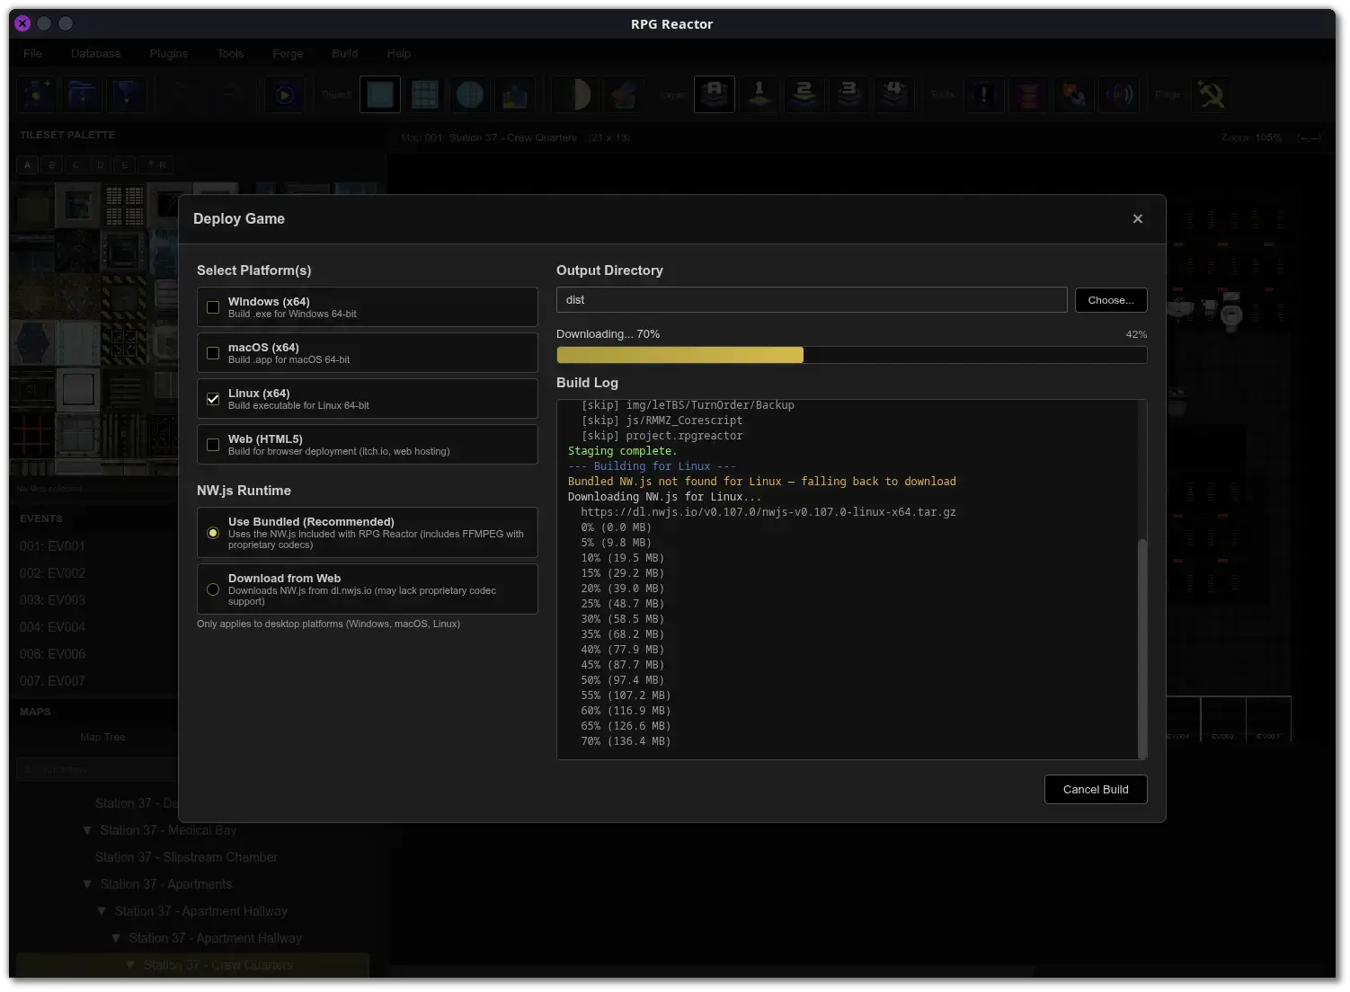Click the Choose... output directory button
The height and width of the screenshot is (992, 1350).
1111,300
